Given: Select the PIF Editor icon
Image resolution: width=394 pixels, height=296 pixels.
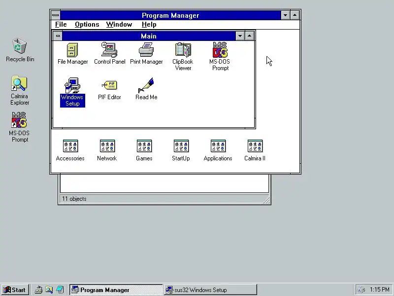Looking at the screenshot, I should coord(109,89).
